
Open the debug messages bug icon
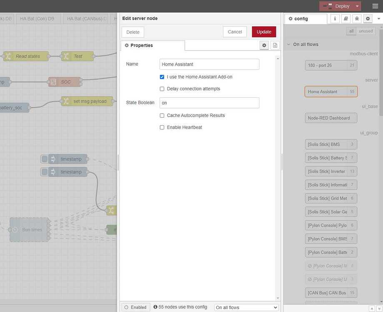point(356,19)
